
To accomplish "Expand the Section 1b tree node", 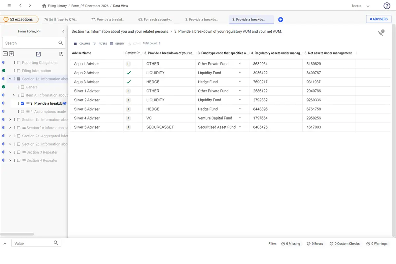I will pos(10,120).
